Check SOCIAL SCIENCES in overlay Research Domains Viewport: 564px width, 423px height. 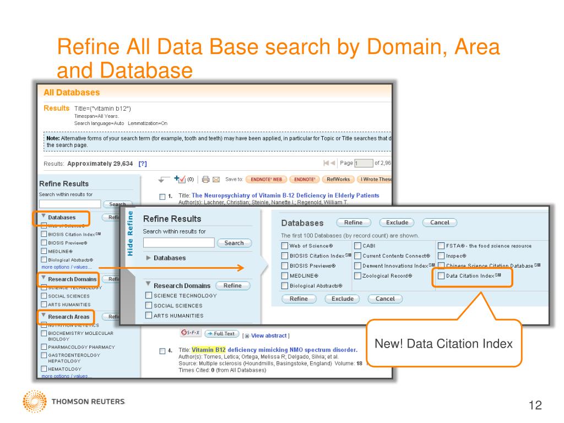click(x=149, y=305)
